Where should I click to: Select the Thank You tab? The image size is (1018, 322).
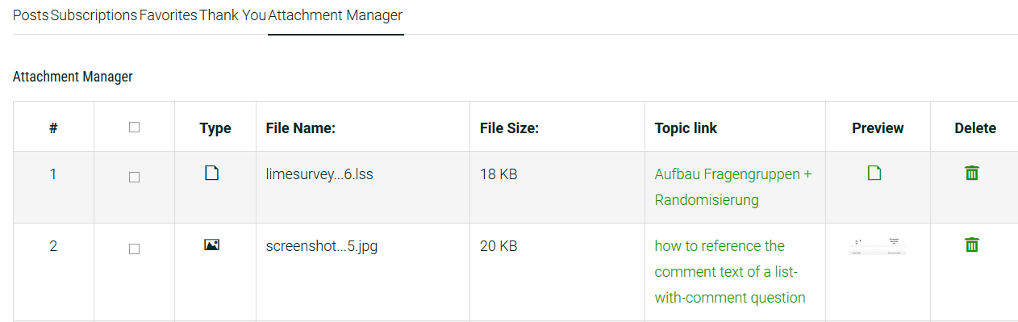click(x=232, y=15)
